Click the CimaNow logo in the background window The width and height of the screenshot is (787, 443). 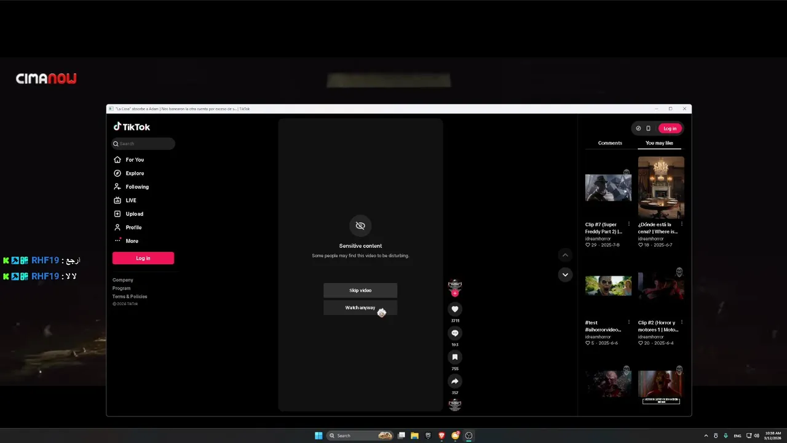click(x=46, y=79)
